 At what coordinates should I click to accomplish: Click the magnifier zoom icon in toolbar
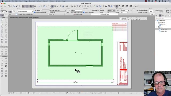pyautogui.click(x=75, y=6)
